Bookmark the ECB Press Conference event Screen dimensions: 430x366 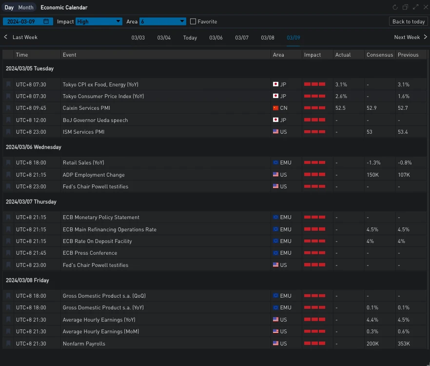(8, 253)
